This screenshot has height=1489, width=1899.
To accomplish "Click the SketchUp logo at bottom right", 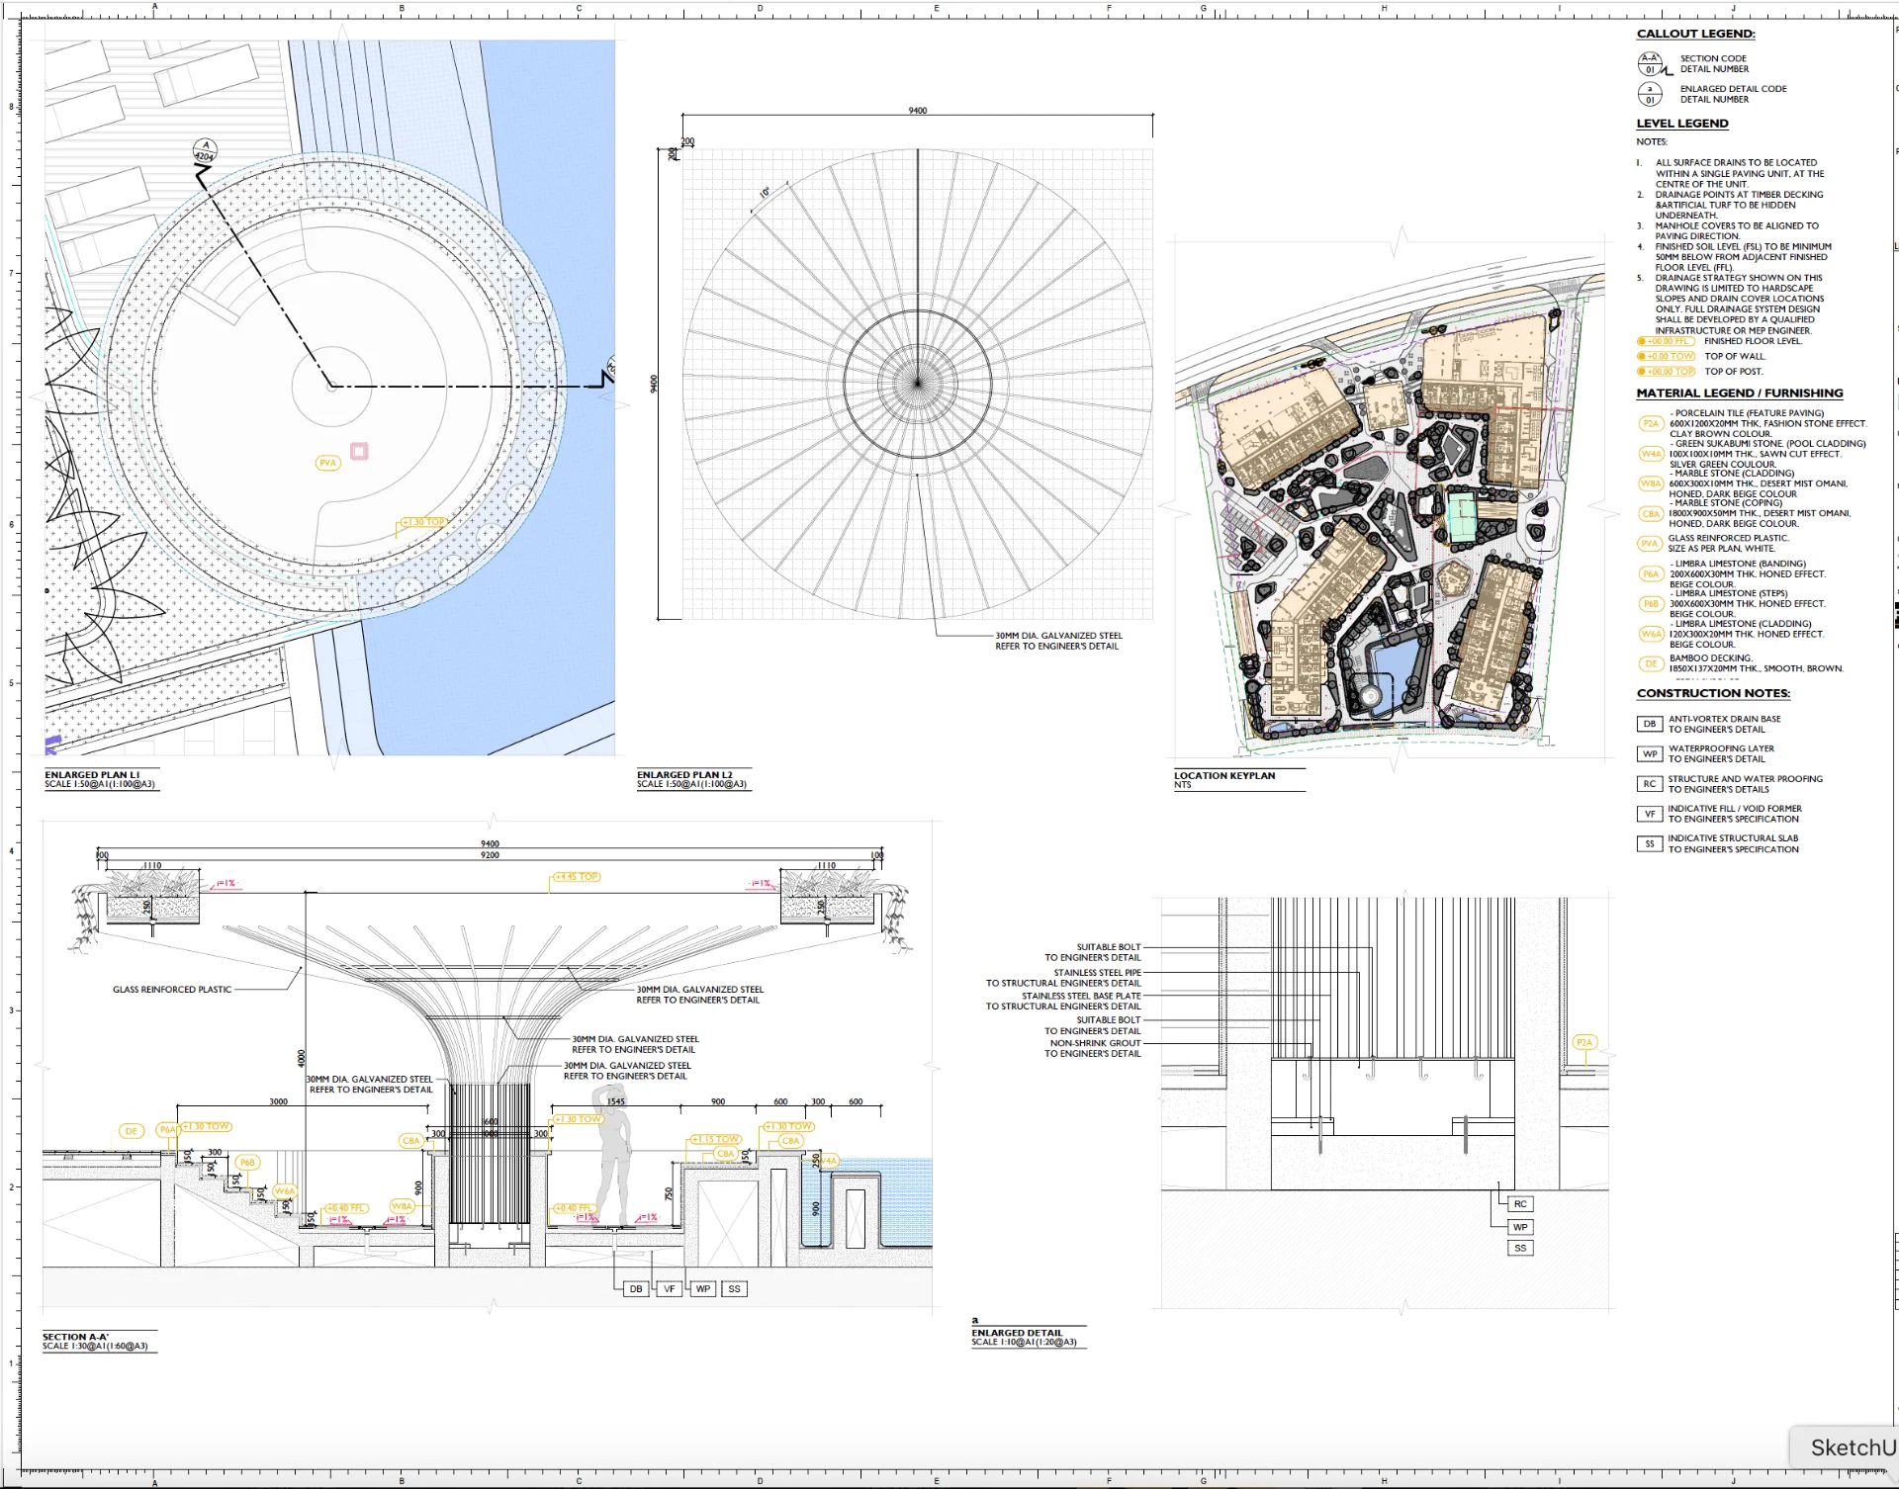I will (1854, 1446).
